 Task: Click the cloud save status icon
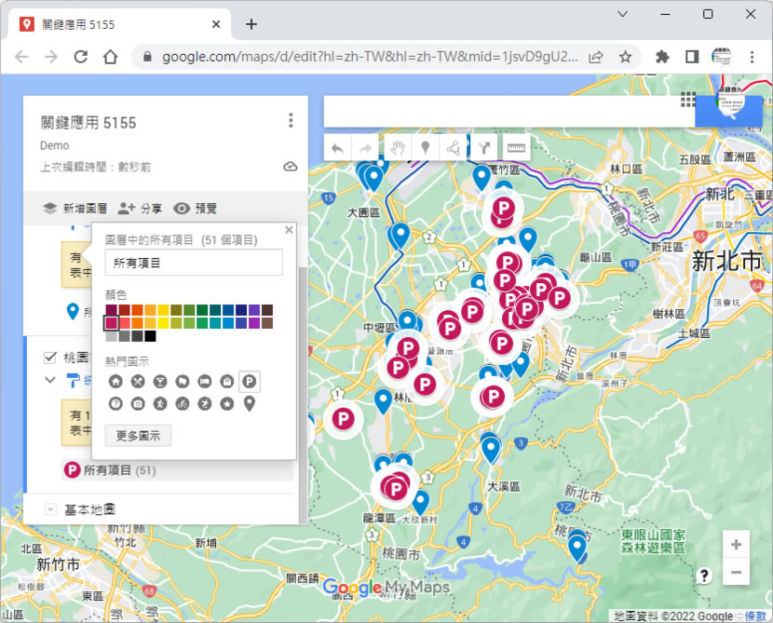(291, 166)
